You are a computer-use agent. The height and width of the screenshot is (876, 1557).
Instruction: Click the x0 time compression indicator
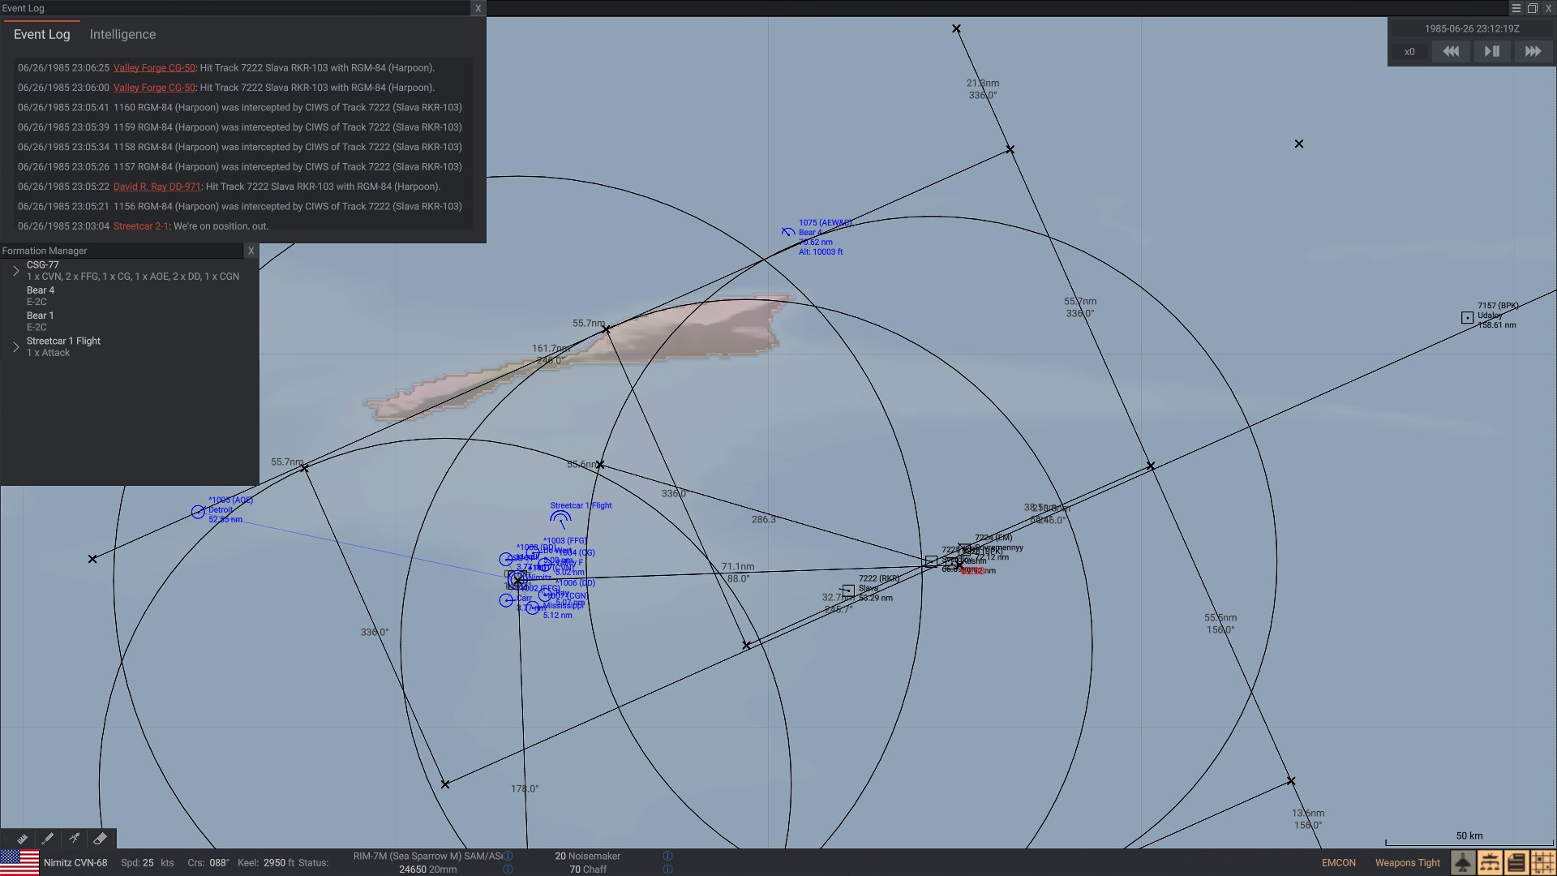[x=1409, y=52]
